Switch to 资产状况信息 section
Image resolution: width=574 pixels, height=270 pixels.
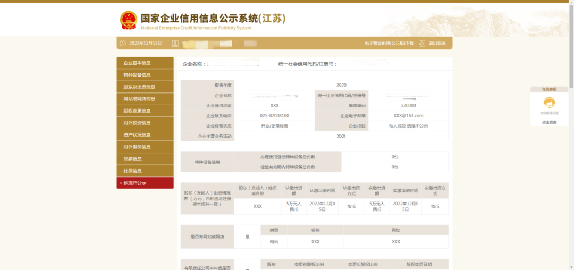145,134
